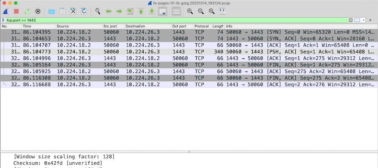Open the display filter bookmark menu

pos(3,20)
